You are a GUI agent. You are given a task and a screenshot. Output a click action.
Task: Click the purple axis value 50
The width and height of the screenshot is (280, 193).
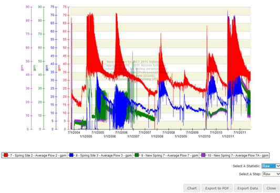point(27,61)
